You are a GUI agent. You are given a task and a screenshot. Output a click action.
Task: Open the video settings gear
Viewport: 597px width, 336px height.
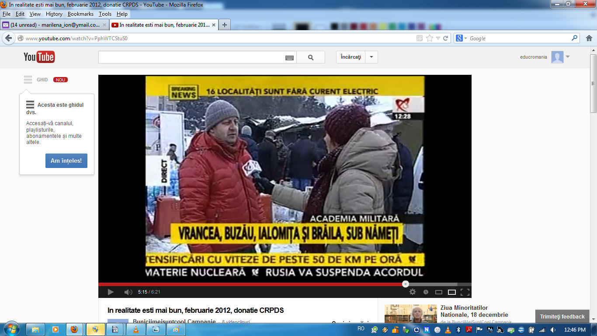(x=413, y=292)
